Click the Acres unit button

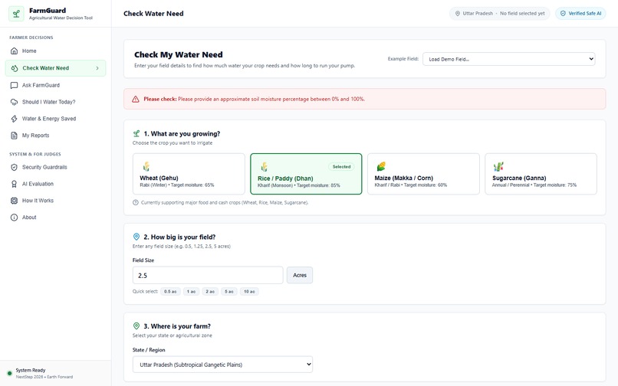coord(300,275)
